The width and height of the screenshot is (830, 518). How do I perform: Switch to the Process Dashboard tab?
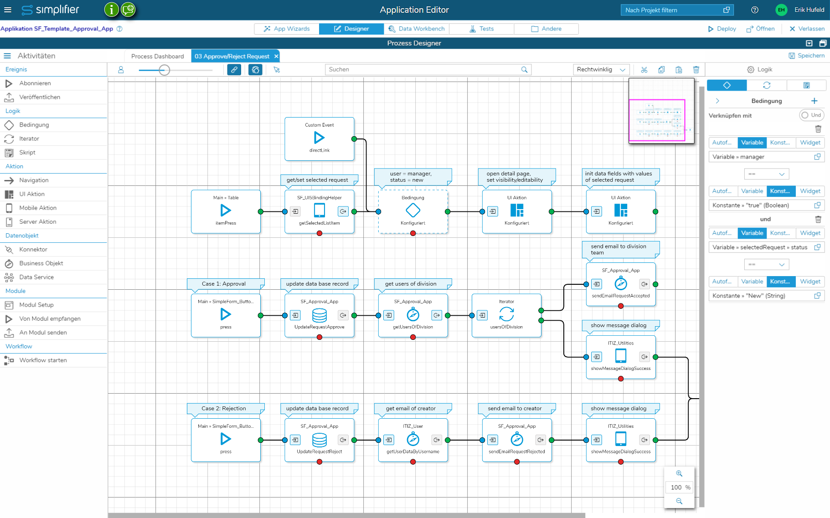click(x=157, y=56)
